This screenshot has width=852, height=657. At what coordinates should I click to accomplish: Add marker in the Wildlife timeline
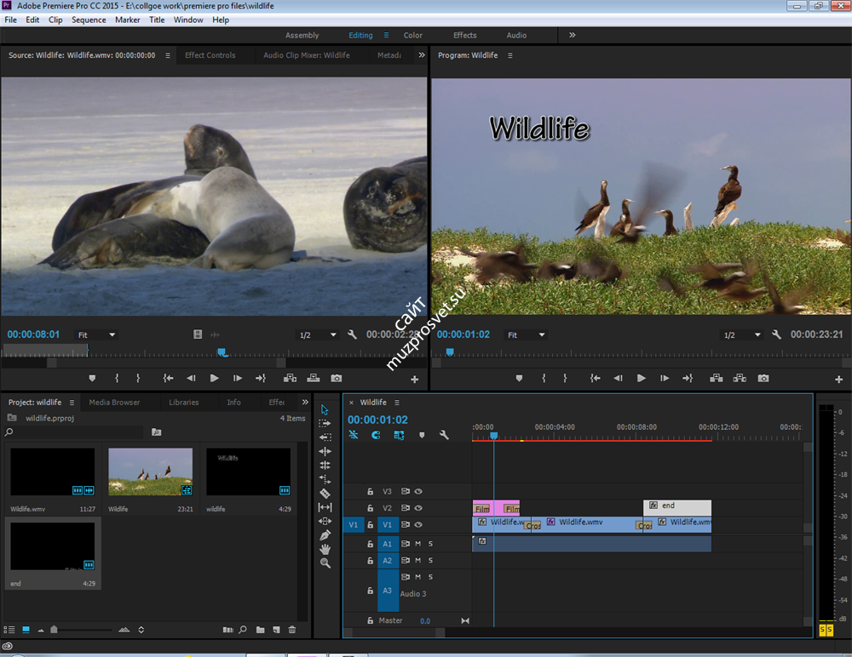click(x=422, y=435)
